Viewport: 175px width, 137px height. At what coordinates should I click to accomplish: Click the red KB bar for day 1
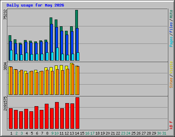[x=11, y=119]
